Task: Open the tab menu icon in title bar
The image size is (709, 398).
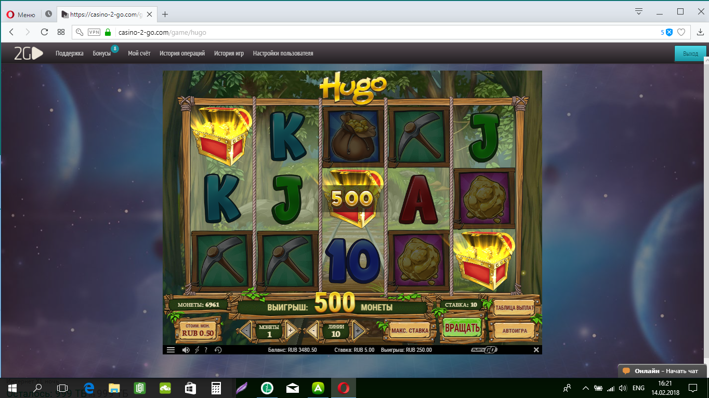Action: [x=639, y=11]
